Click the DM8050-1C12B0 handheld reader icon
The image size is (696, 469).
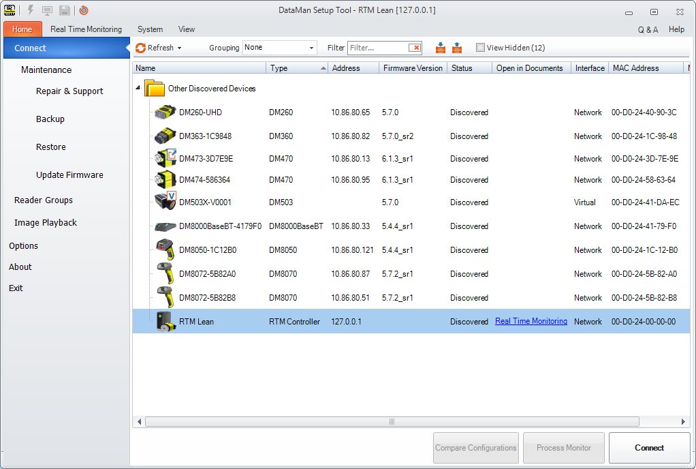click(x=165, y=250)
